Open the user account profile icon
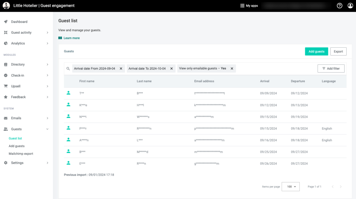The height and width of the screenshot is (199, 356). [x=350, y=6]
